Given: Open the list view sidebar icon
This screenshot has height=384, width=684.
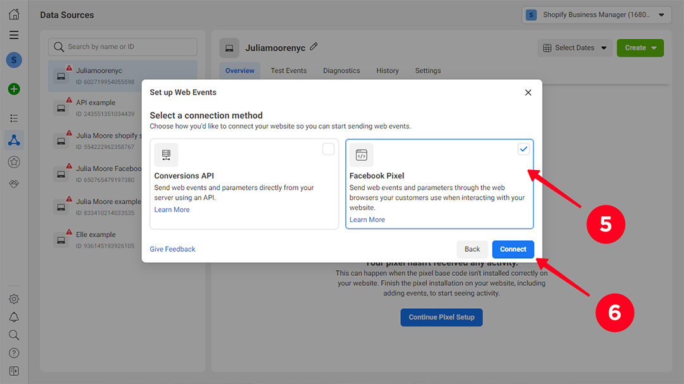Looking at the screenshot, I should (x=14, y=118).
